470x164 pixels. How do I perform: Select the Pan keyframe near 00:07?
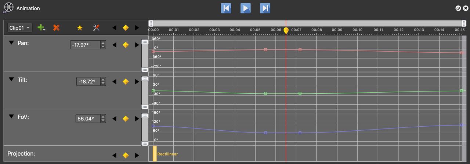click(x=300, y=49)
